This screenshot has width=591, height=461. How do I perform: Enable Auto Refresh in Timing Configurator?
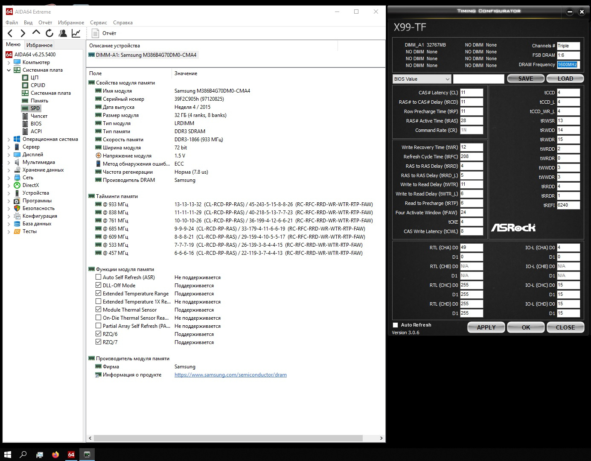click(396, 325)
